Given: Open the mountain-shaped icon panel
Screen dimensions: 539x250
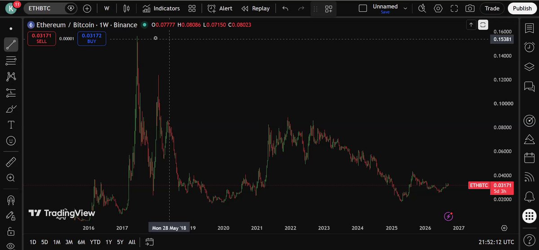Looking at the screenshot, I should coord(530,139).
